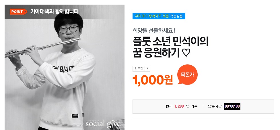This screenshot has height=130, width=280.
Task: Click the flute shown in the photo
Action: tap(42, 47)
